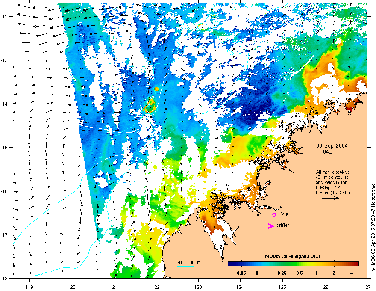Click the longitude axis label '119'
The image size is (376, 291).
point(29,287)
